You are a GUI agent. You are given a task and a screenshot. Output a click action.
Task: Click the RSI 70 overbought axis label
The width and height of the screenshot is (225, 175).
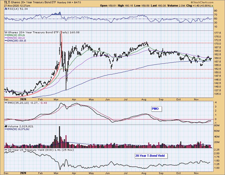pyautogui.click(x=215, y=15)
